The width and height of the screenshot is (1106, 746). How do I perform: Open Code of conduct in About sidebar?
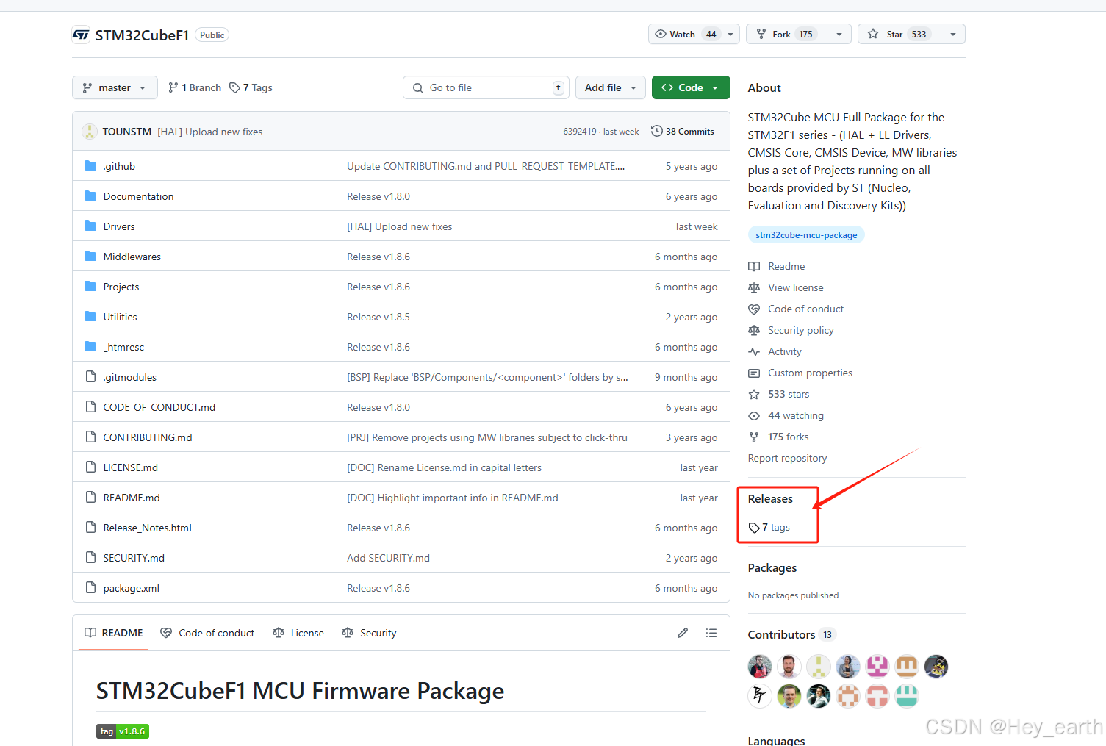click(x=796, y=309)
